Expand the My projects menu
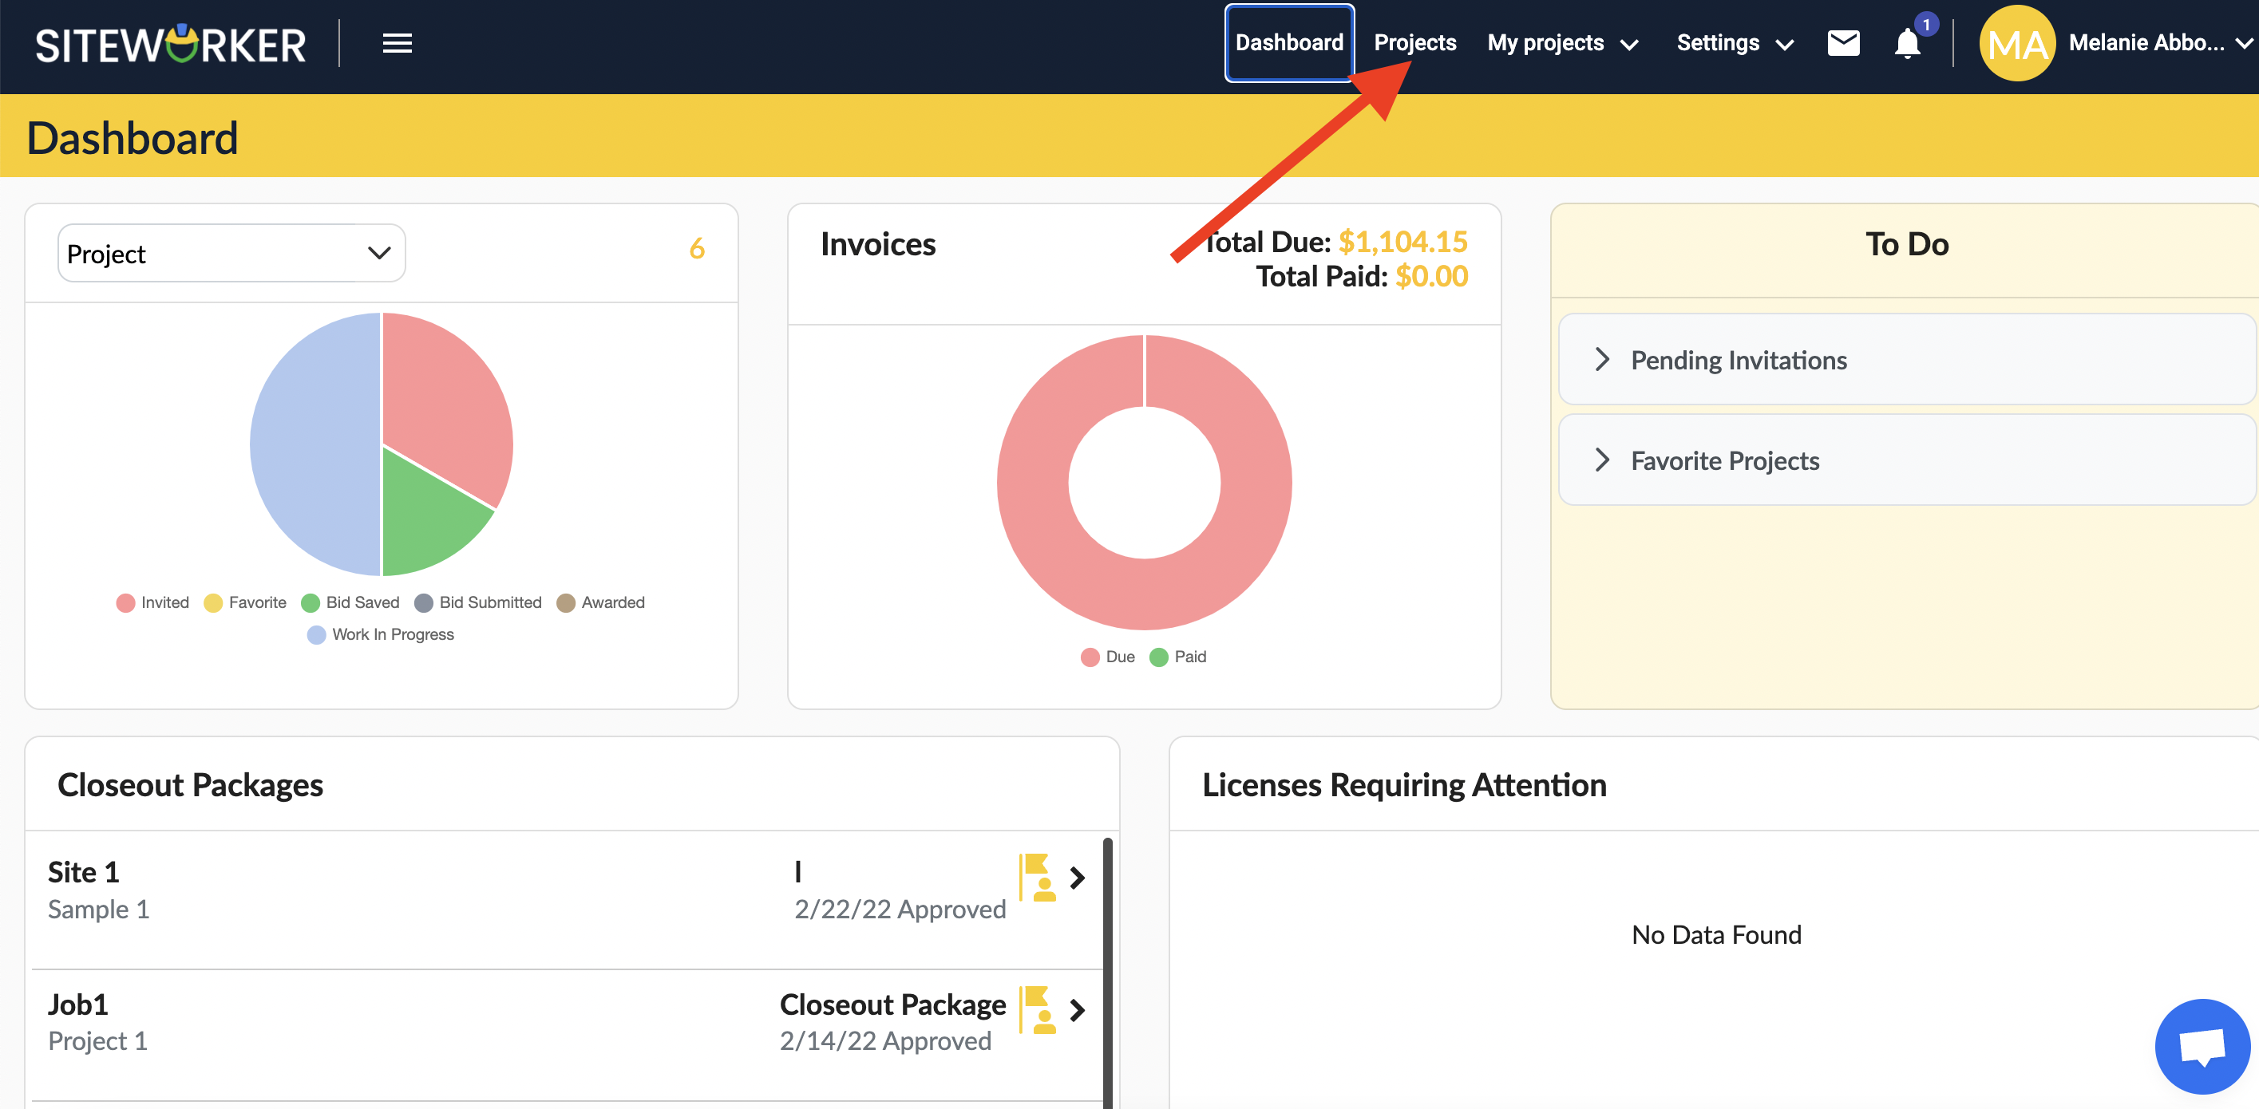This screenshot has height=1109, width=2259. click(x=1563, y=43)
